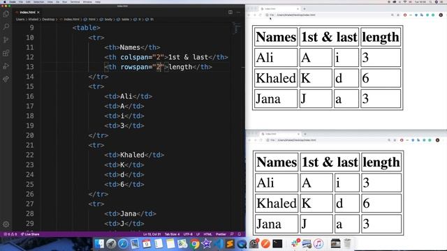The width and height of the screenshot is (447, 251).
Task: Click the notifications bell in status bar
Action: (240, 234)
